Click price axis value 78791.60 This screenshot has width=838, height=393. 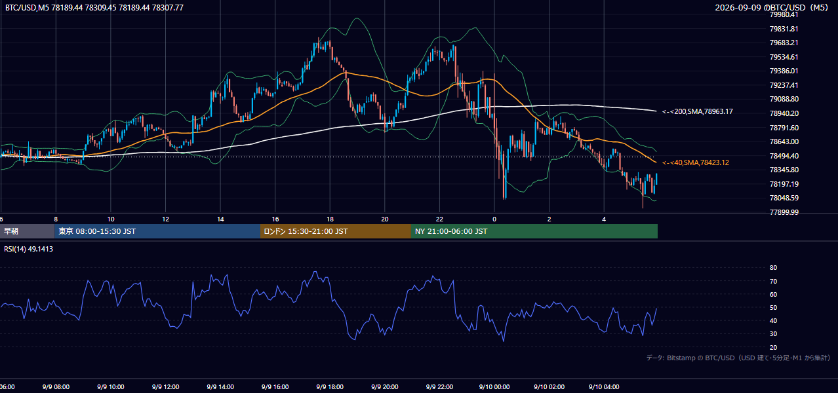pos(784,128)
